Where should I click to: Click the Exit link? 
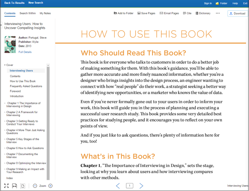click(245, 3)
